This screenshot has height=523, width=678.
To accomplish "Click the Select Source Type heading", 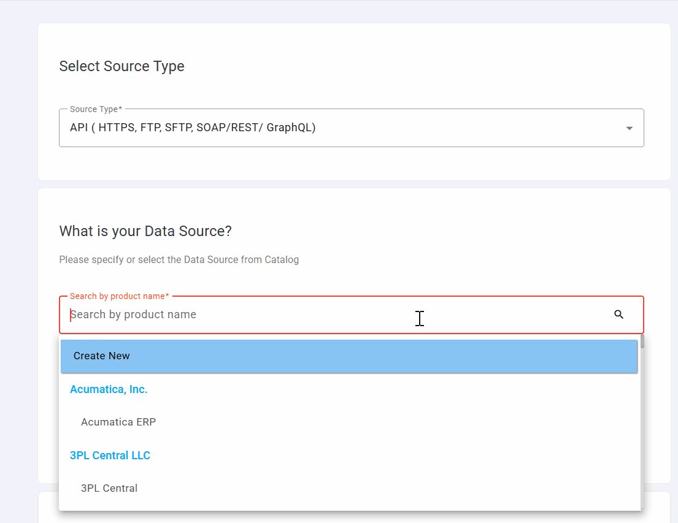I will pyautogui.click(x=121, y=66).
